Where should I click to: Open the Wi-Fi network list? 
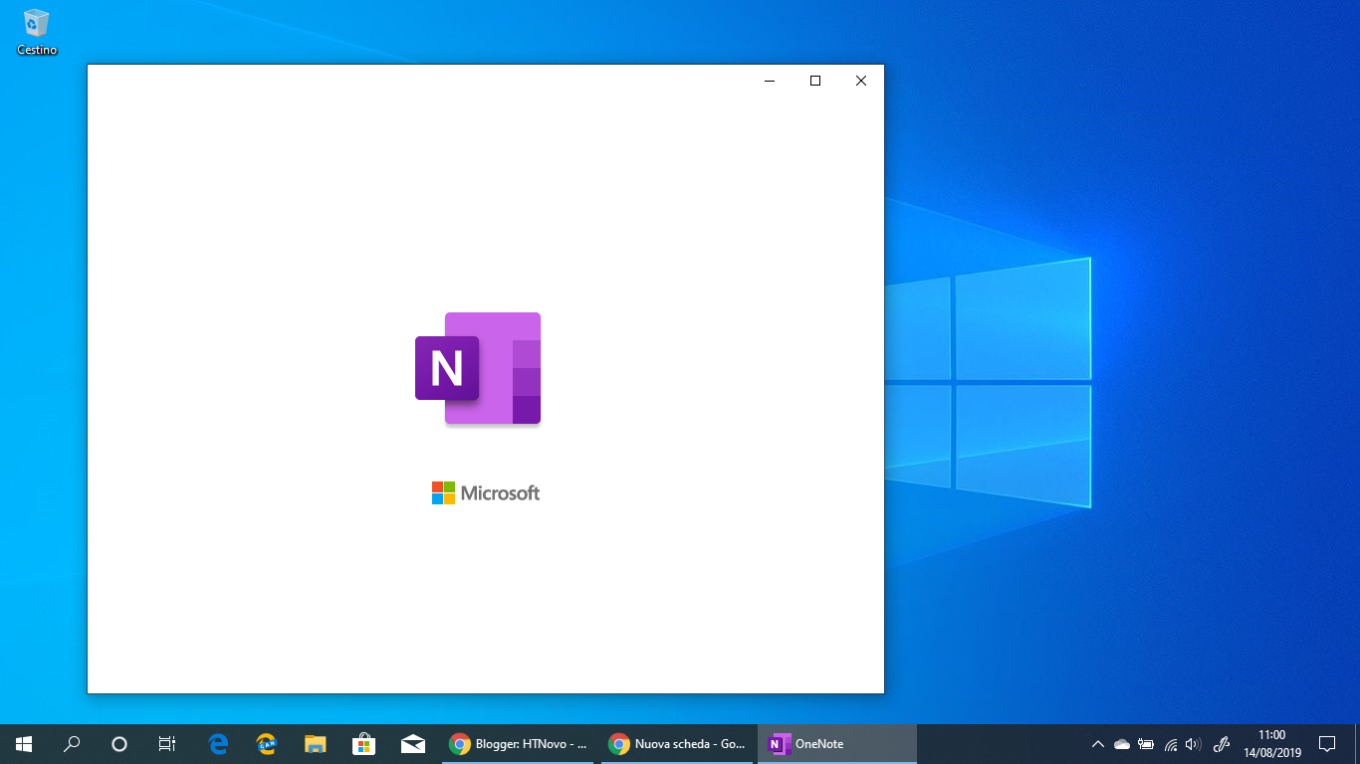[x=1169, y=743]
